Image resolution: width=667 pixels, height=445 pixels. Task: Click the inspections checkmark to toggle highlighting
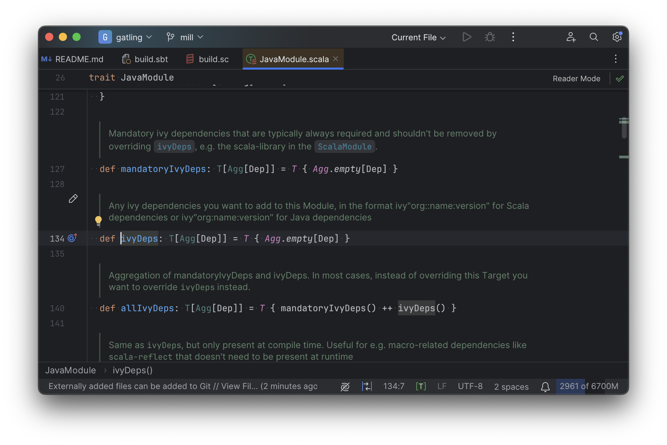[620, 78]
